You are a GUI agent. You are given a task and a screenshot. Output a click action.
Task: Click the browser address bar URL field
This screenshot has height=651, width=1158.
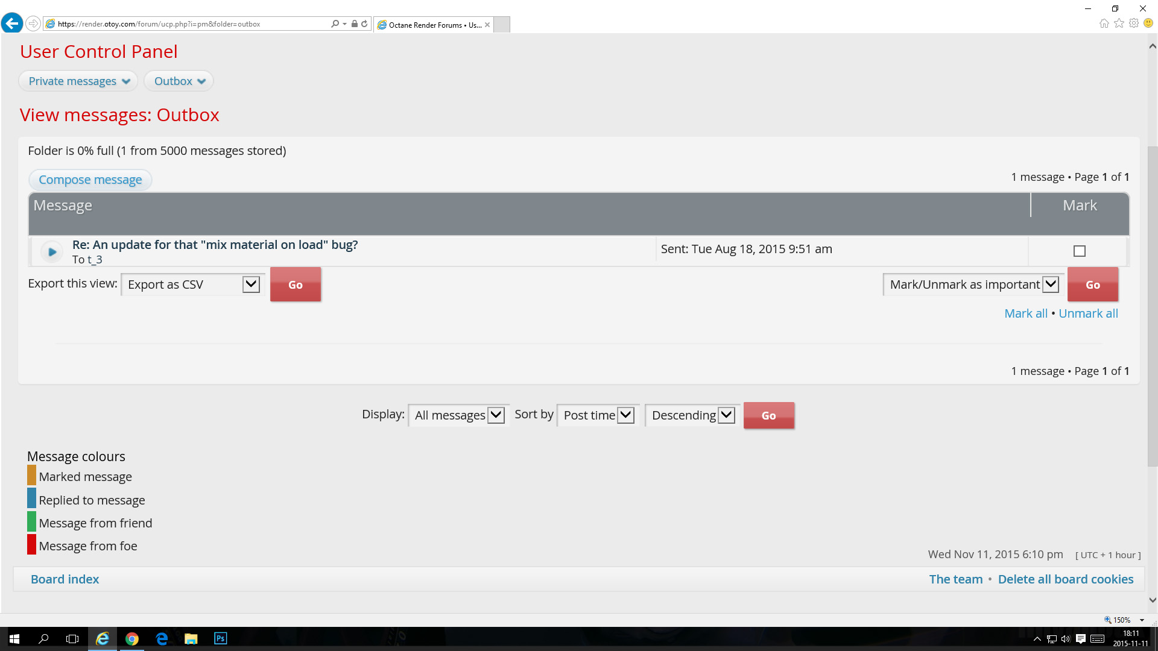click(x=181, y=24)
